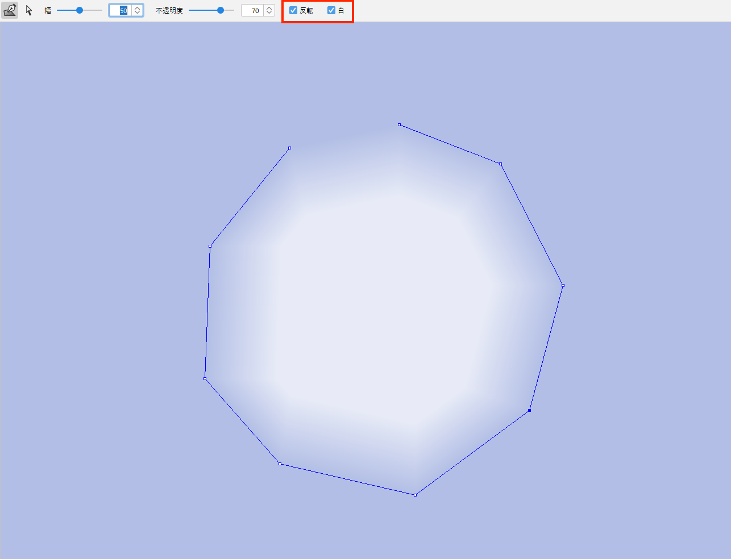Click the 不透明度 opacity slider handle
The width and height of the screenshot is (731, 559).
pyautogui.click(x=221, y=10)
